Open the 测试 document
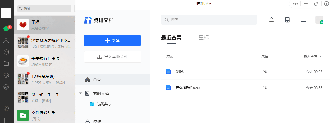 180,72
